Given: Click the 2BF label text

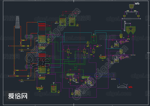Looking at the screenshot, I should 28,79.
